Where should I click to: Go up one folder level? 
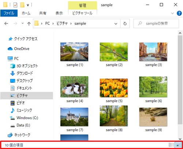[29, 23]
